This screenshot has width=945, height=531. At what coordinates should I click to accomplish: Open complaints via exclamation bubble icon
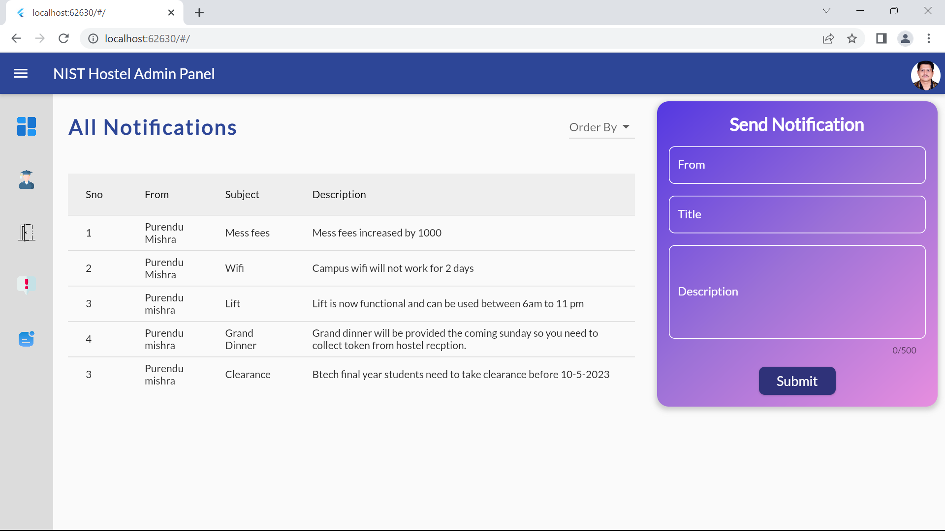tap(27, 285)
